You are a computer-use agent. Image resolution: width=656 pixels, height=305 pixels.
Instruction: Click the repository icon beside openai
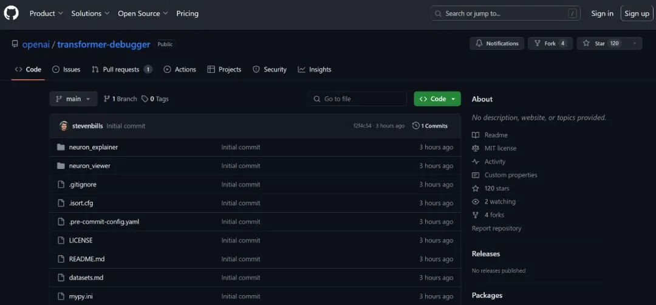tap(15, 44)
